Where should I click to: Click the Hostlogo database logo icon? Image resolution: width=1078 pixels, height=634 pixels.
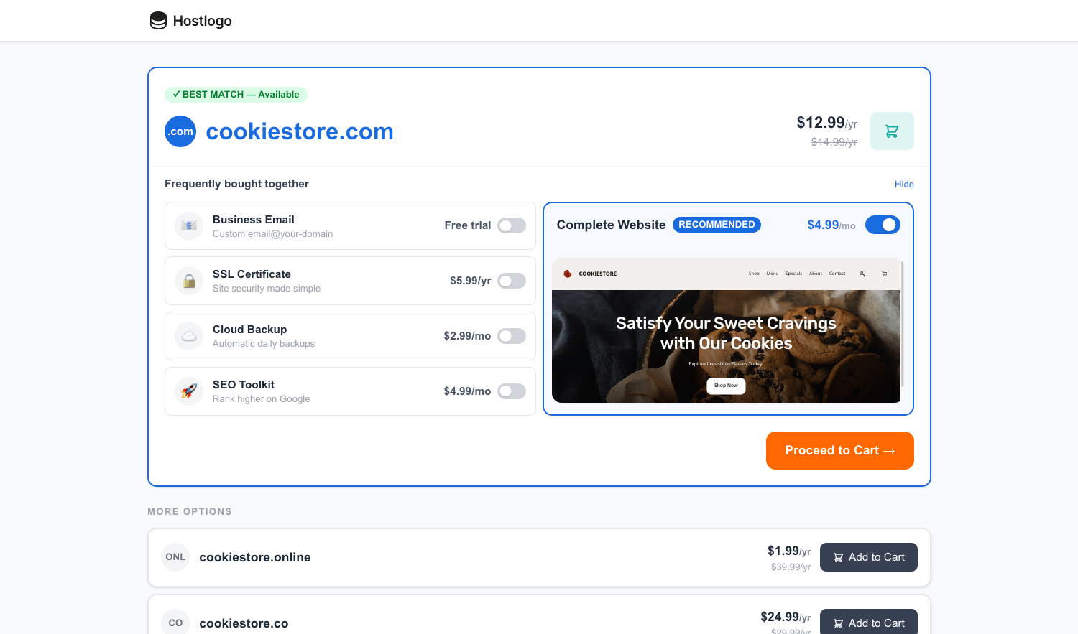(x=158, y=21)
